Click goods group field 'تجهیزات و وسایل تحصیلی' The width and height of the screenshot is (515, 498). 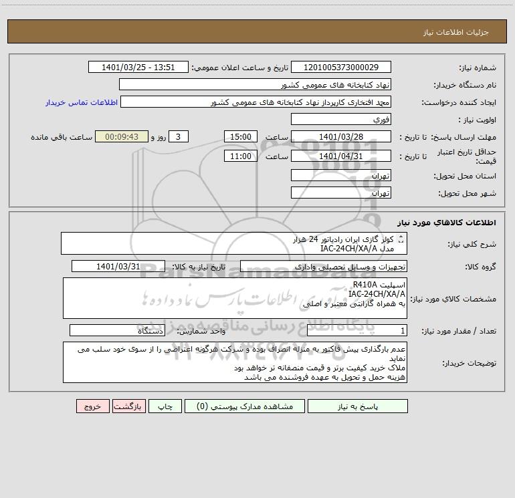coord(324,267)
